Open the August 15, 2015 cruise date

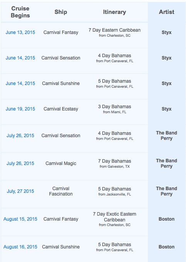point(20,219)
